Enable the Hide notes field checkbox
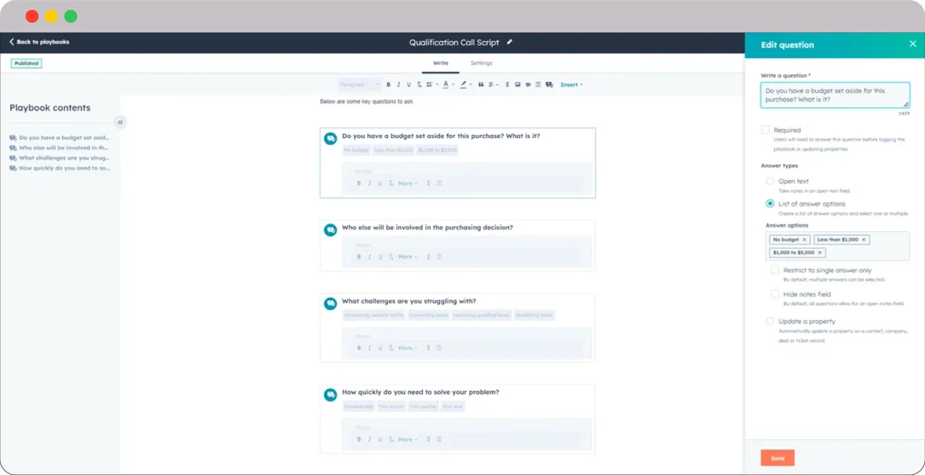Screen dimensions: 925x475 [775, 293]
